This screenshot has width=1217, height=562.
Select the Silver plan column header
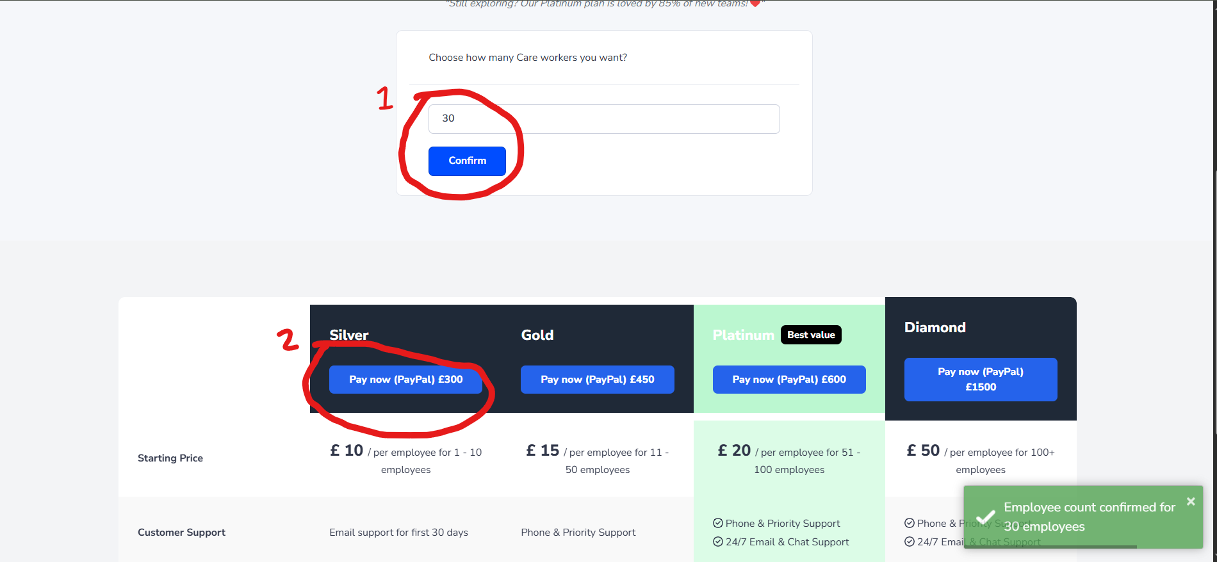348,334
